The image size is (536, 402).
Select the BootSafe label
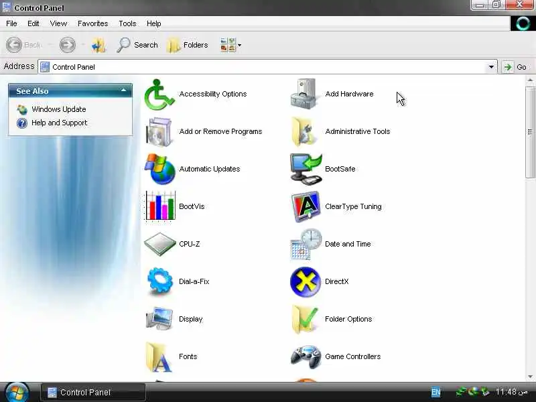click(340, 170)
